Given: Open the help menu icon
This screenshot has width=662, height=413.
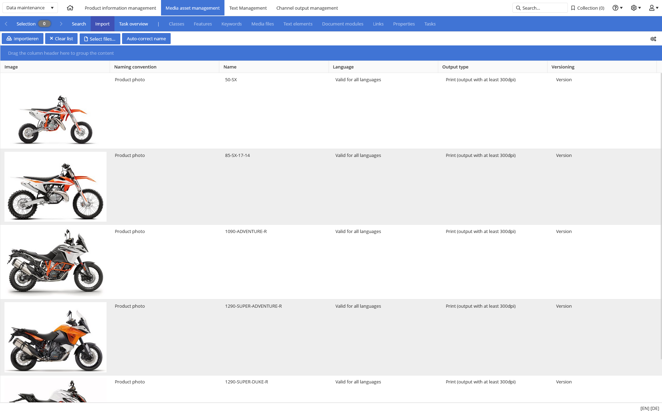Looking at the screenshot, I should (617, 8).
